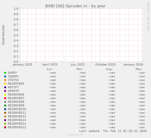
Task: Select the IQUERY legend label
Action: [x=13, y=76]
